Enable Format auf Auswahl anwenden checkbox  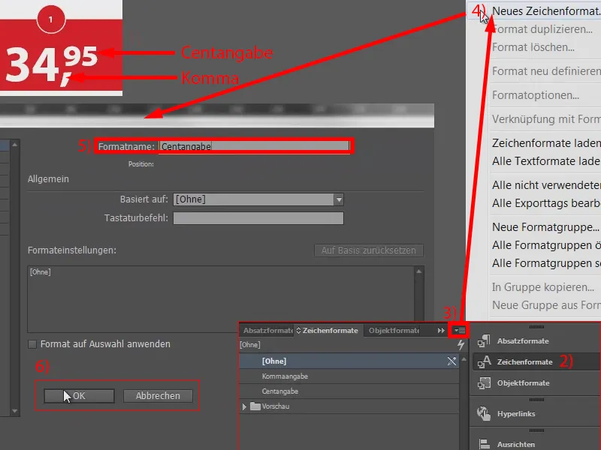click(32, 344)
